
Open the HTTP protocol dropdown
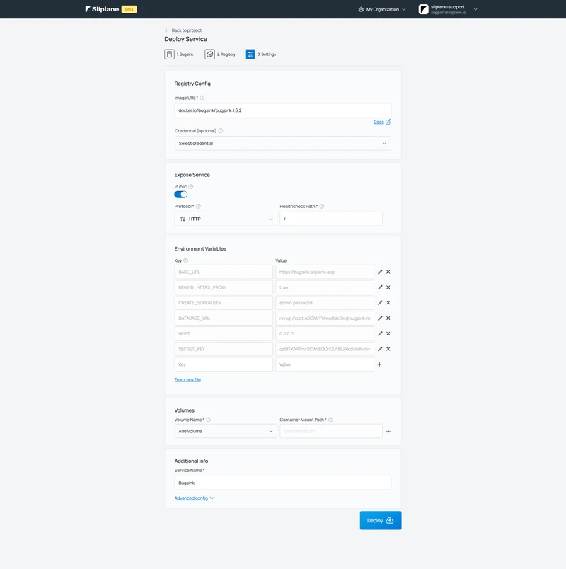point(226,219)
